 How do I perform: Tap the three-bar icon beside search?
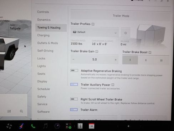(9, 111)
